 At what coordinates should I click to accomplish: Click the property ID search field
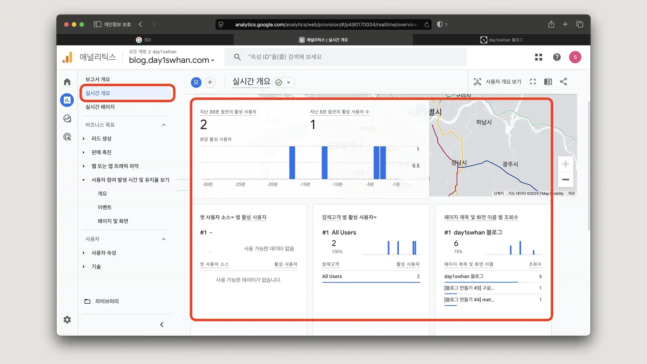click(345, 57)
